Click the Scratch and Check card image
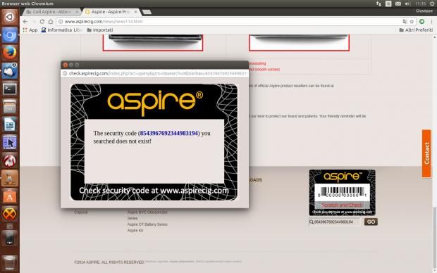This screenshot has height=273, width=437. (x=342, y=192)
